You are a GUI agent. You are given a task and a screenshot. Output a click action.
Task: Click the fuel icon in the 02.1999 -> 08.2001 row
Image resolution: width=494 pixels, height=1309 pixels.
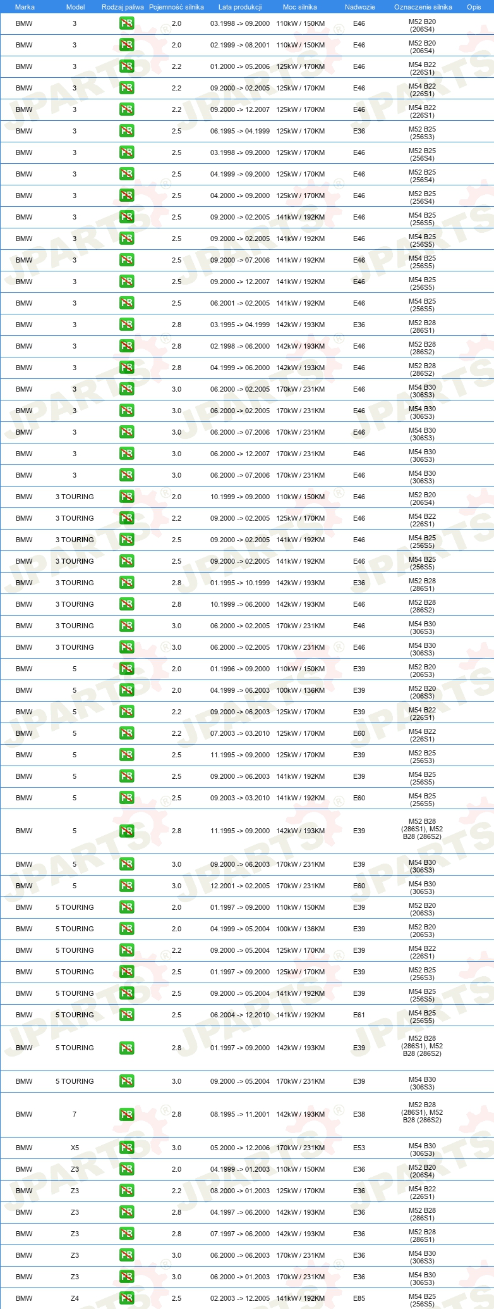point(127,45)
